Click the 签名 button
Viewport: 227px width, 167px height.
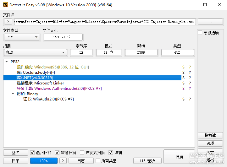point(16,153)
